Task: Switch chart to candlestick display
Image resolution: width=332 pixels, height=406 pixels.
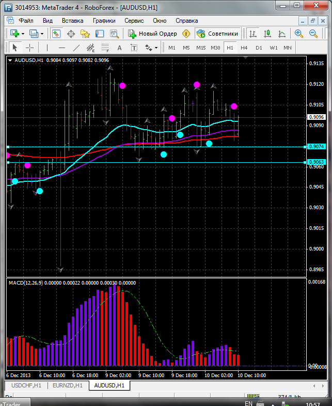Action: [x=267, y=34]
